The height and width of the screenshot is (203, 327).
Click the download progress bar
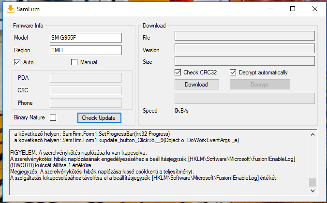(245, 99)
